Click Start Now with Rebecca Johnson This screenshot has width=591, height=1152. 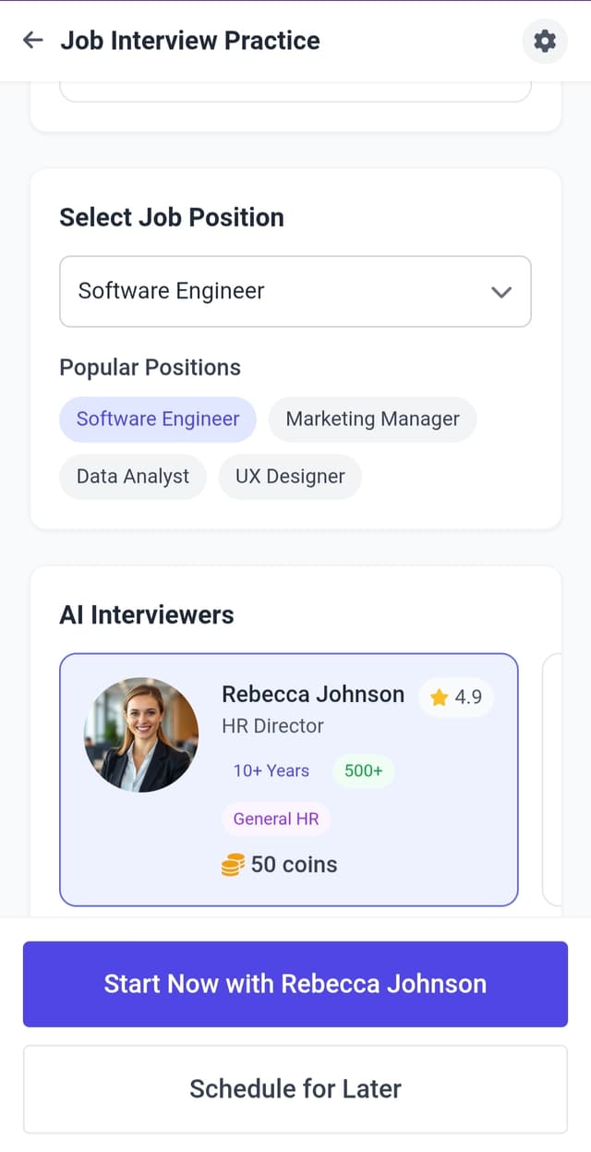click(295, 984)
